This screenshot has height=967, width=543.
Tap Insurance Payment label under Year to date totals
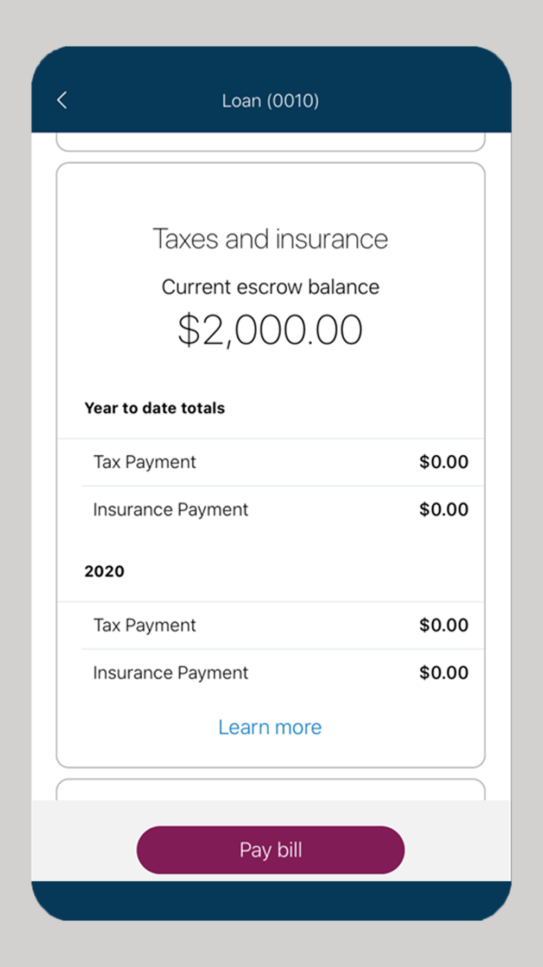171,510
